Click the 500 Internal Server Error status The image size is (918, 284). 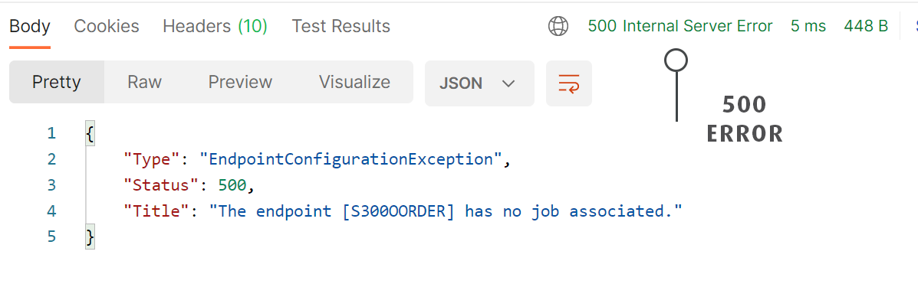point(680,26)
